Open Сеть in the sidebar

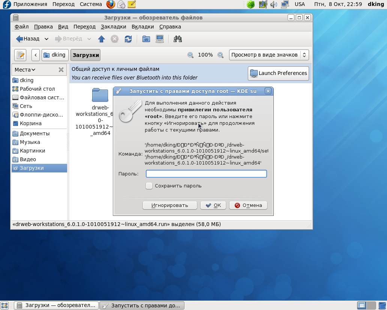(x=39, y=106)
